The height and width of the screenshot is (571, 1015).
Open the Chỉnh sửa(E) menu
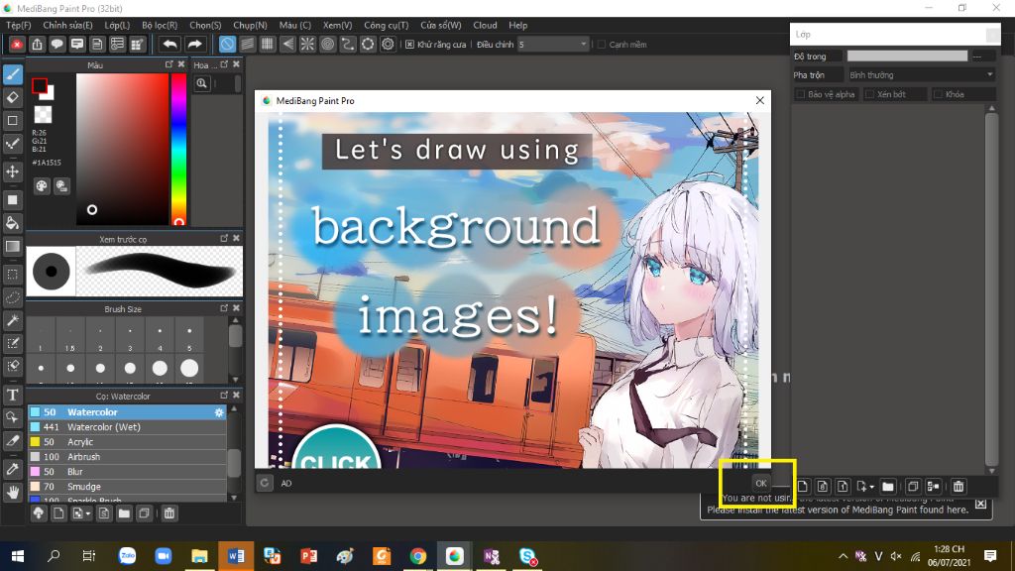67,25
